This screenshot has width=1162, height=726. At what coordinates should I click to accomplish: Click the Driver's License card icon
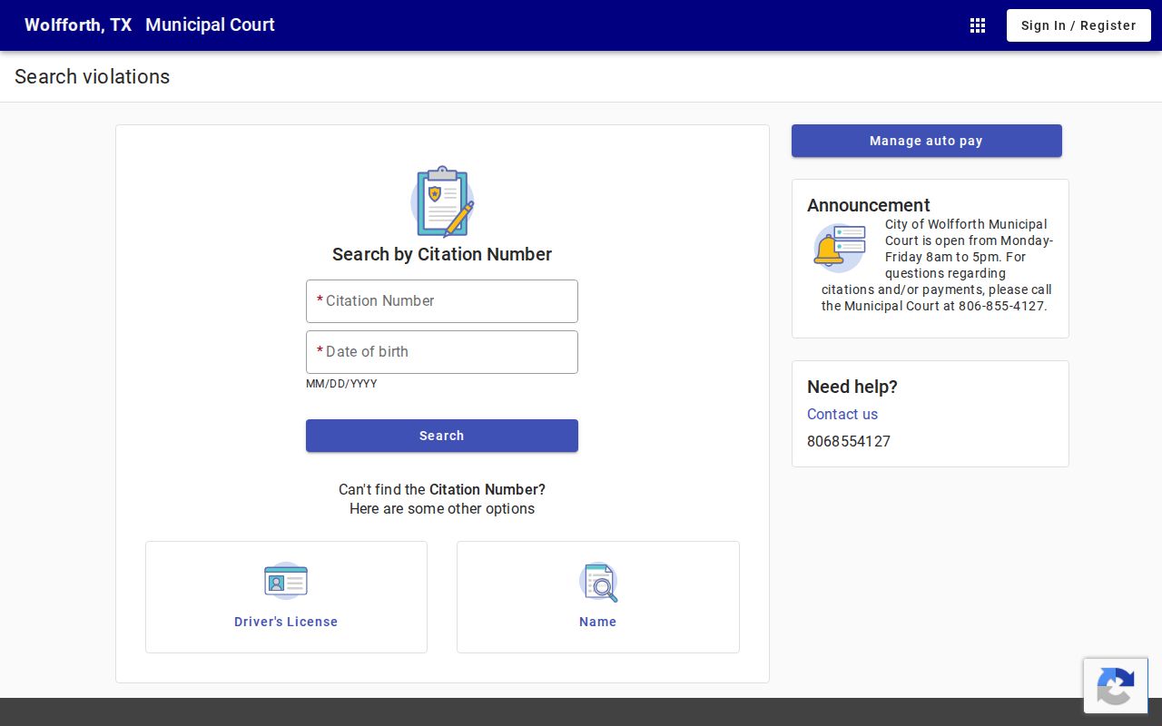point(286,581)
